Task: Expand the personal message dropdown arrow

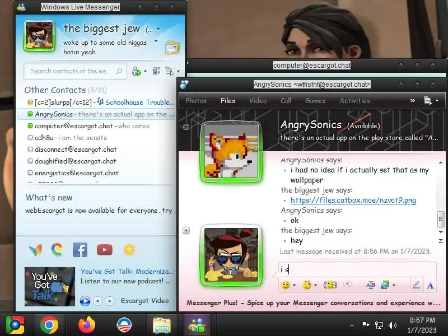Action: pyautogui.click(x=156, y=41)
